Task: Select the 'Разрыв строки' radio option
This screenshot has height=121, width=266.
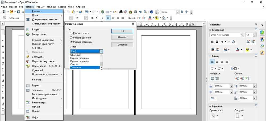Action: (x=71, y=33)
